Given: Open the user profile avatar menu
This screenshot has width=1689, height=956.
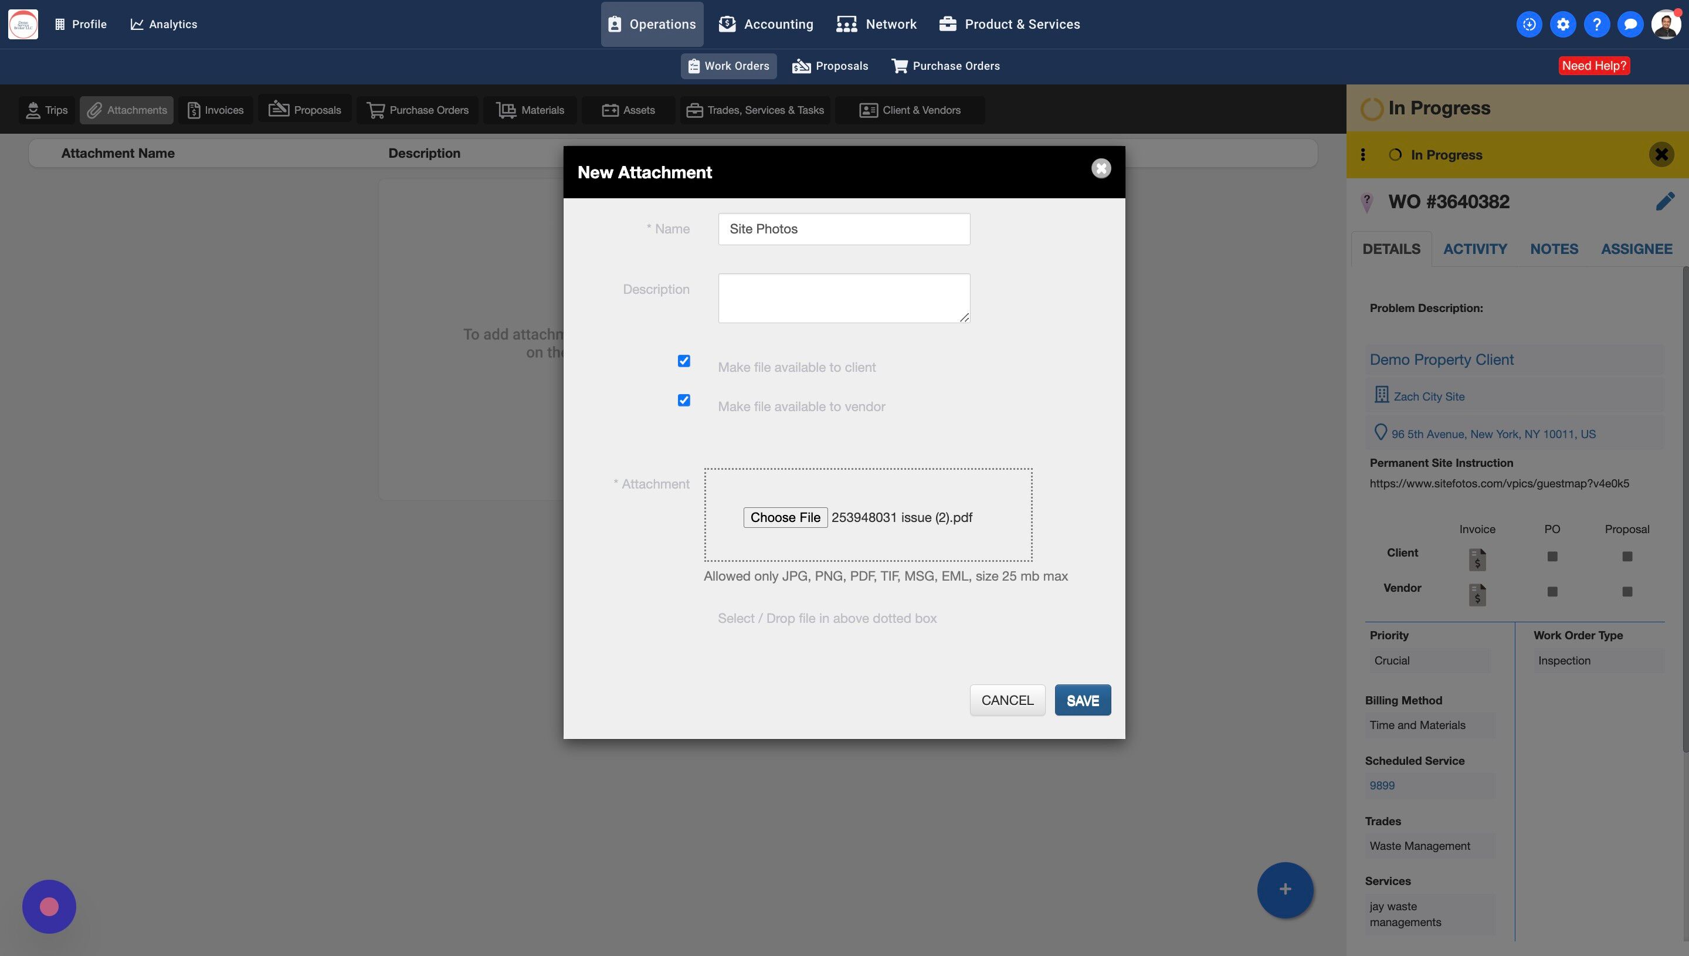Looking at the screenshot, I should (1666, 24).
